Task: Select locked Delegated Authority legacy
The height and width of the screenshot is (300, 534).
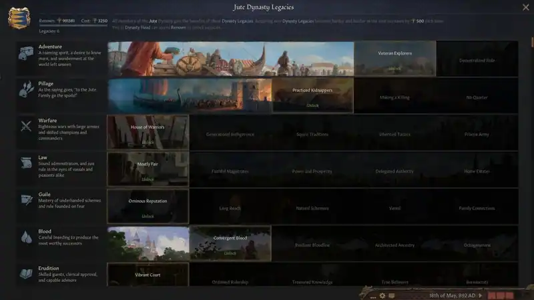Action: pos(394,171)
